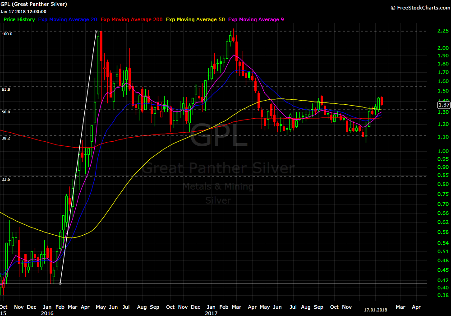Image resolution: width=451 pixels, height=316 pixels.
Task: Click the 0.75 price axis label
Action: tap(443, 194)
